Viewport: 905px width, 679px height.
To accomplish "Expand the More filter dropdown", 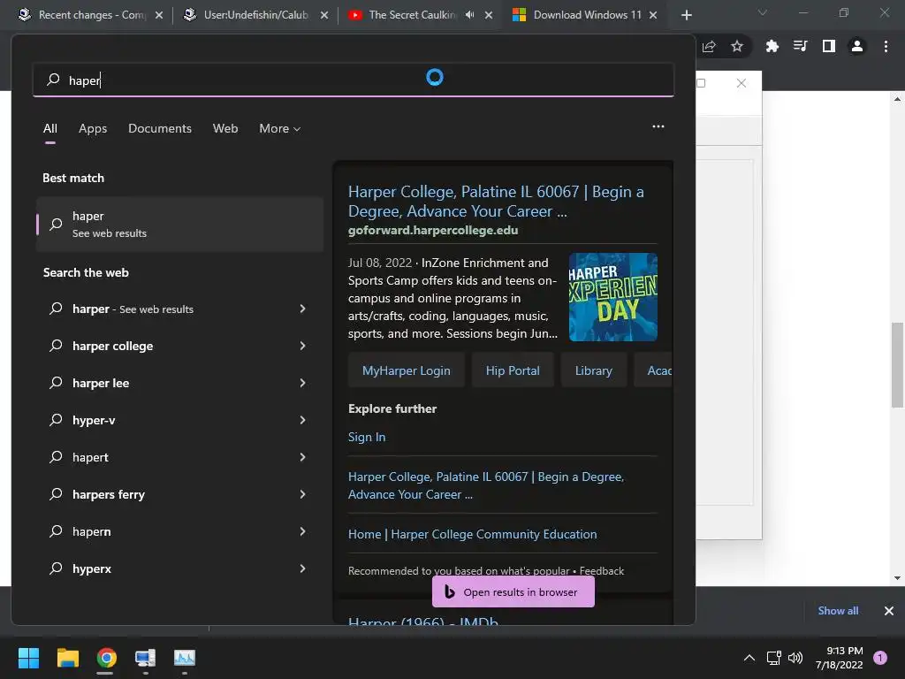I will [280, 128].
